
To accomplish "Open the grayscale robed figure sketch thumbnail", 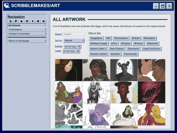I will pyautogui.click(x=96, y=92).
